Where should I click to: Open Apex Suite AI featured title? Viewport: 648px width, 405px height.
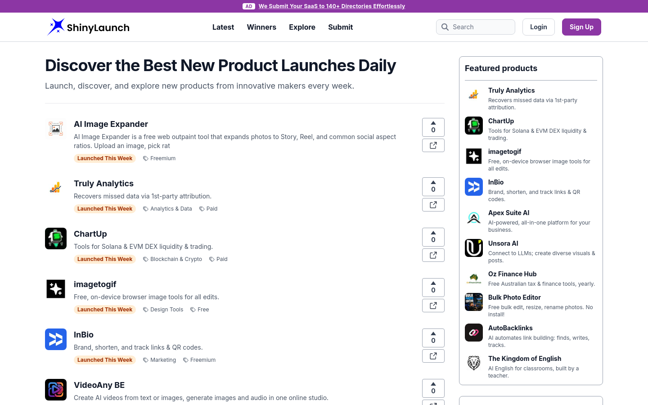click(508, 213)
